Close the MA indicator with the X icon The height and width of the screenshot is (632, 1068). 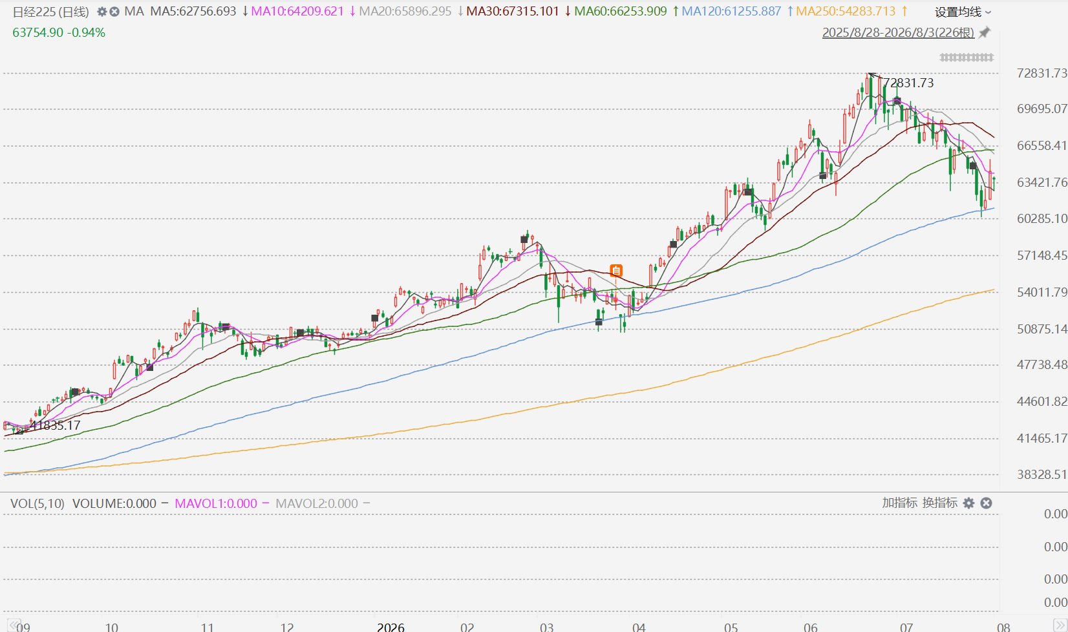[x=114, y=12]
